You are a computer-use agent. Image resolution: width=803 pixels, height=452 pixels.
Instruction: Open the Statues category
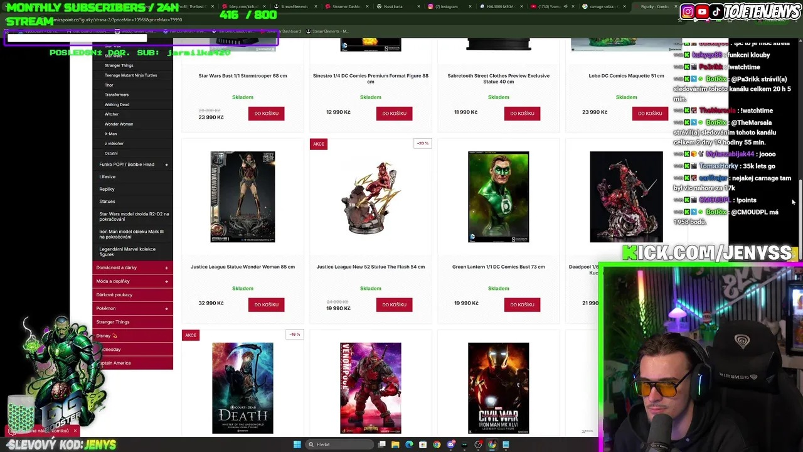[x=107, y=202]
